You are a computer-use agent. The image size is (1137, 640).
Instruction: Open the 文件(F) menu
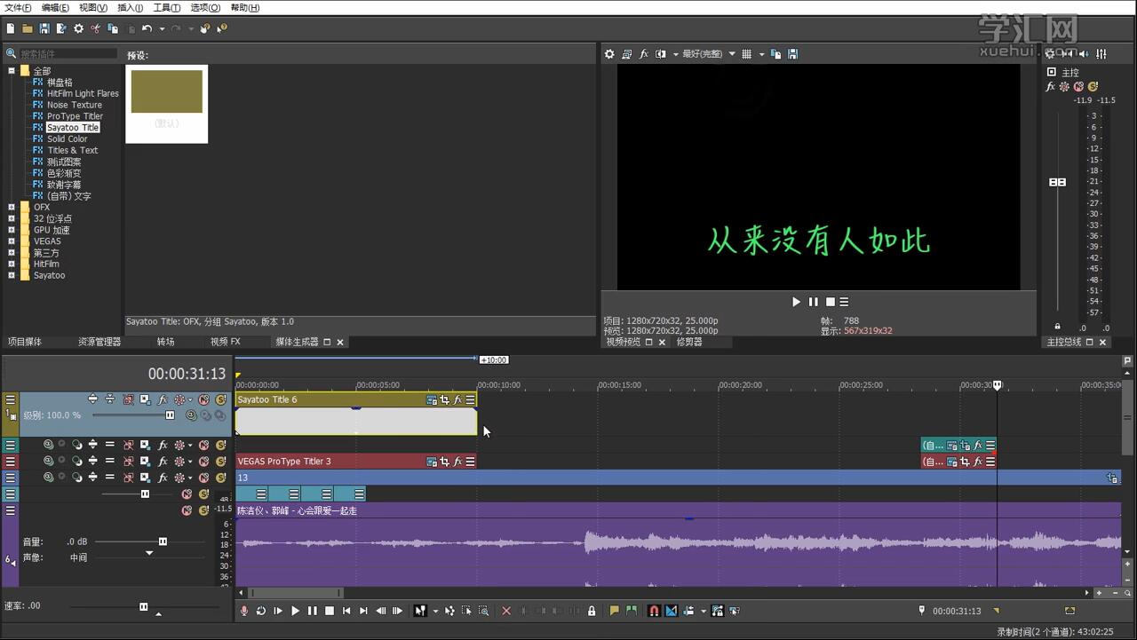click(18, 7)
